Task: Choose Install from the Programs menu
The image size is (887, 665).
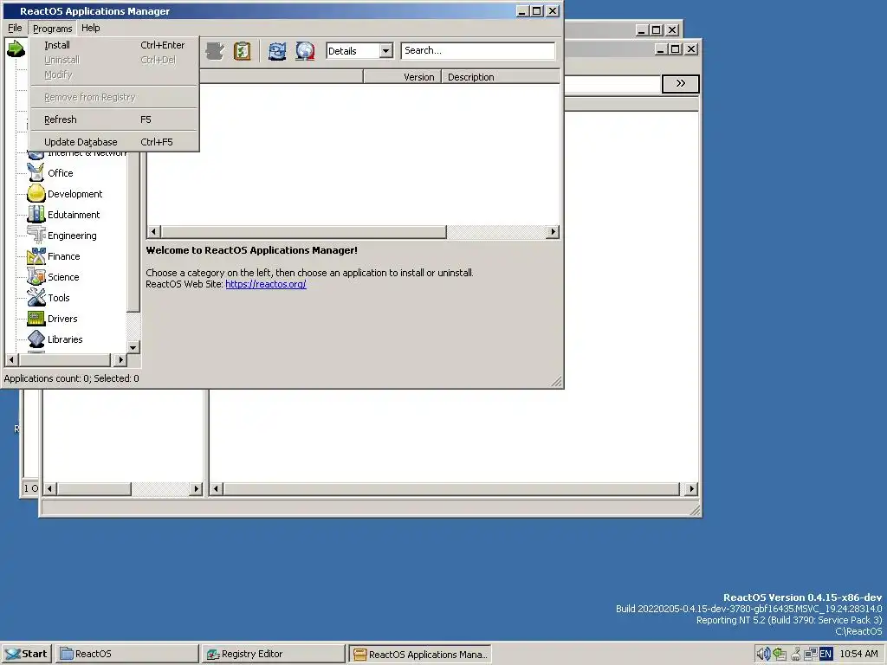Action: tap(113, 45)
